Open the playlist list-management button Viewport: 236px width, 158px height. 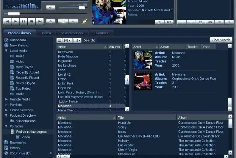click(x=219, y=22)
